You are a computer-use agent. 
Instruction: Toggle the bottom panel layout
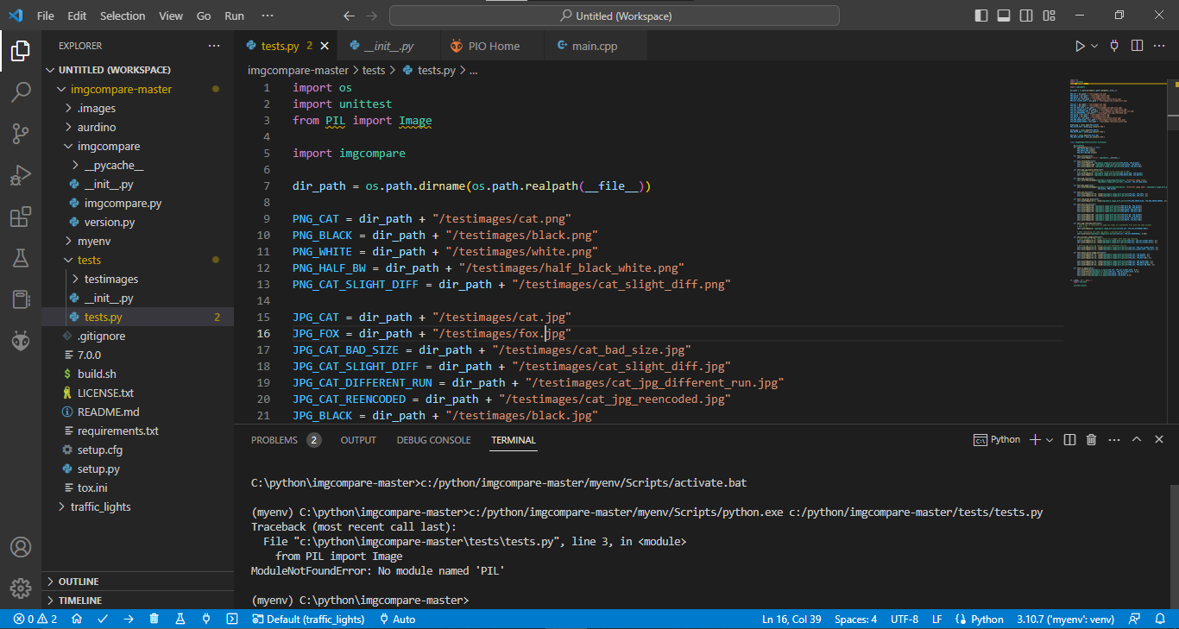click(x=1004, y=16)
